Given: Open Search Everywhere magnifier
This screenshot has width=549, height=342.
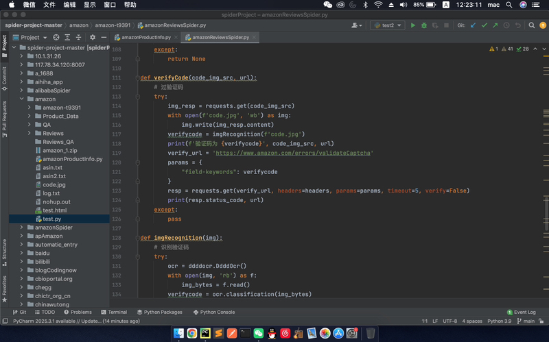Looking at the screenshot, I should click(530, 25).
